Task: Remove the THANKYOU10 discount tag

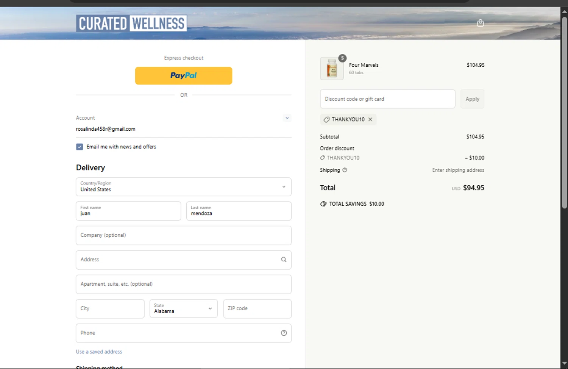Action: (x=370, y=119)
